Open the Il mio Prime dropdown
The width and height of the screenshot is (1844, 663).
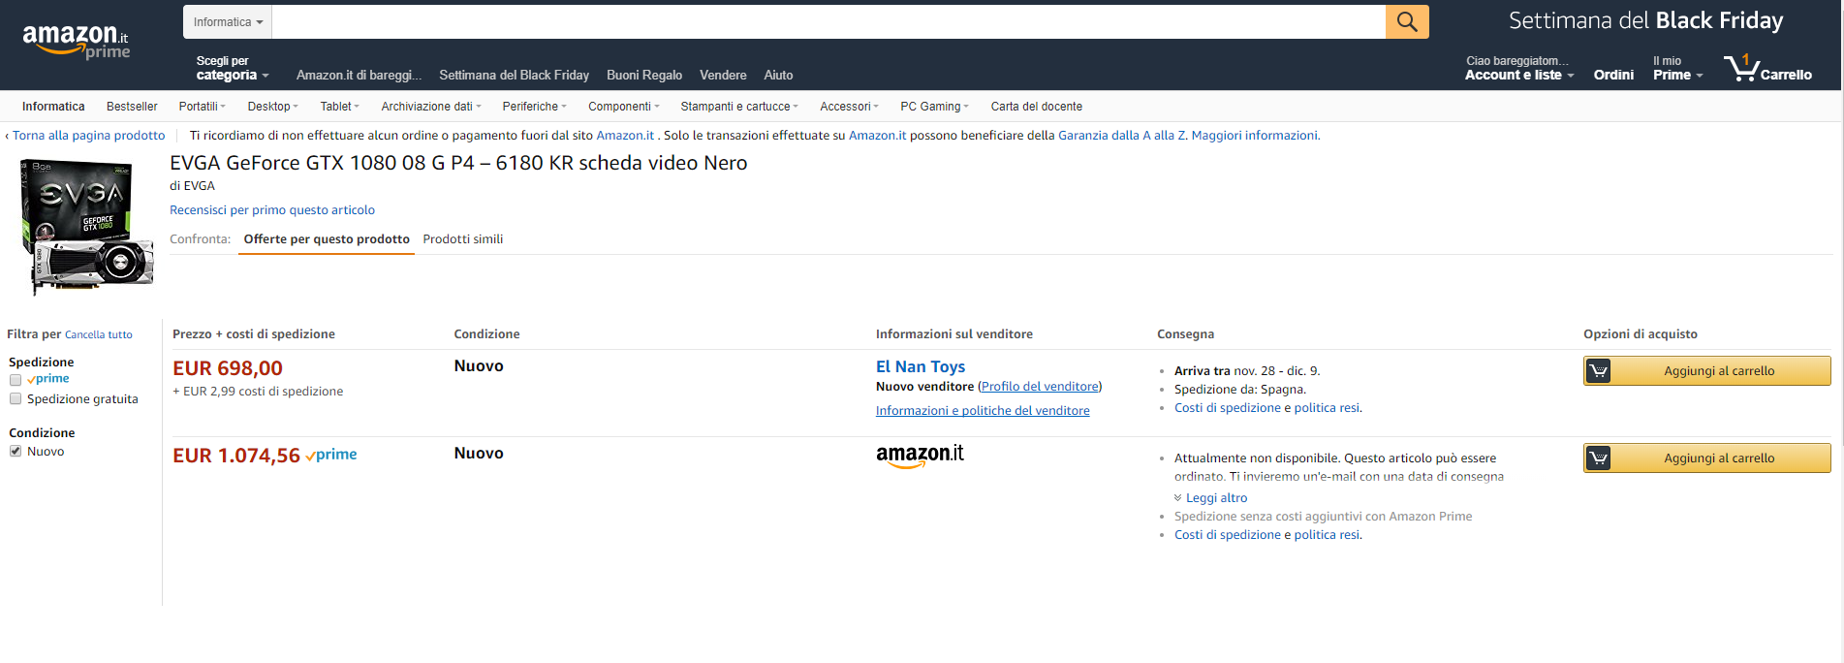1677,68
